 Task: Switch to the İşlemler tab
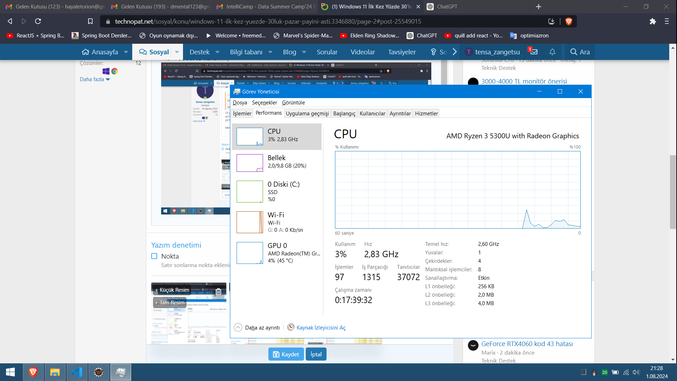coord(242,114)
